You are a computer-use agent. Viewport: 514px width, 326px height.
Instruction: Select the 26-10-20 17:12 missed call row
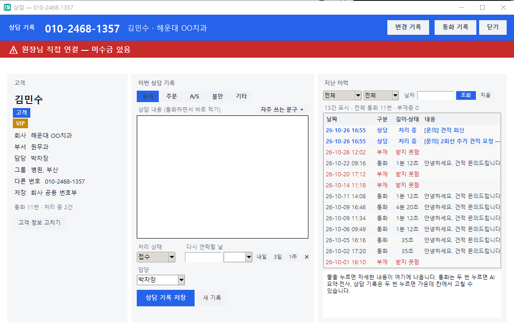click(x=412, y=174)
